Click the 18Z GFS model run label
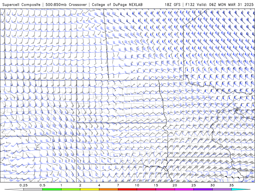Screen dimensions: 255x191 click(x=172, y=4)
